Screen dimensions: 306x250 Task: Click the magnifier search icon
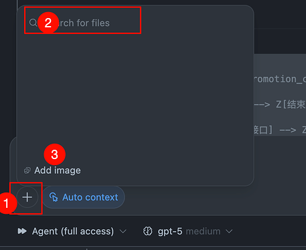[x=33, y=23]
